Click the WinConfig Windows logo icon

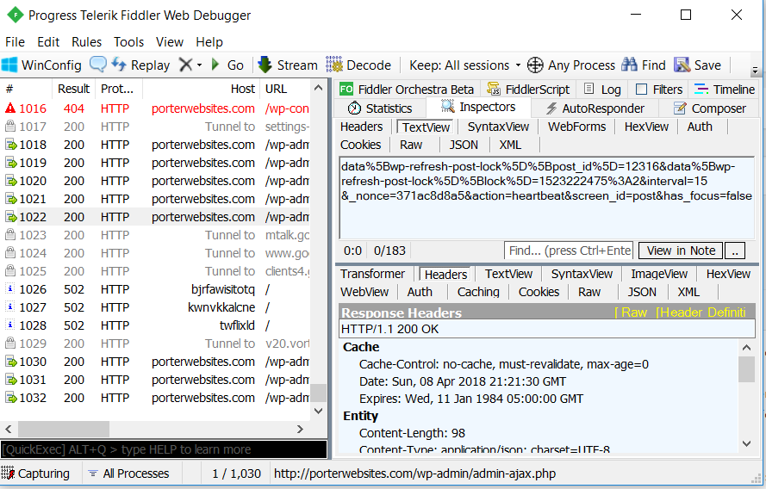click(x=9, y=65)
